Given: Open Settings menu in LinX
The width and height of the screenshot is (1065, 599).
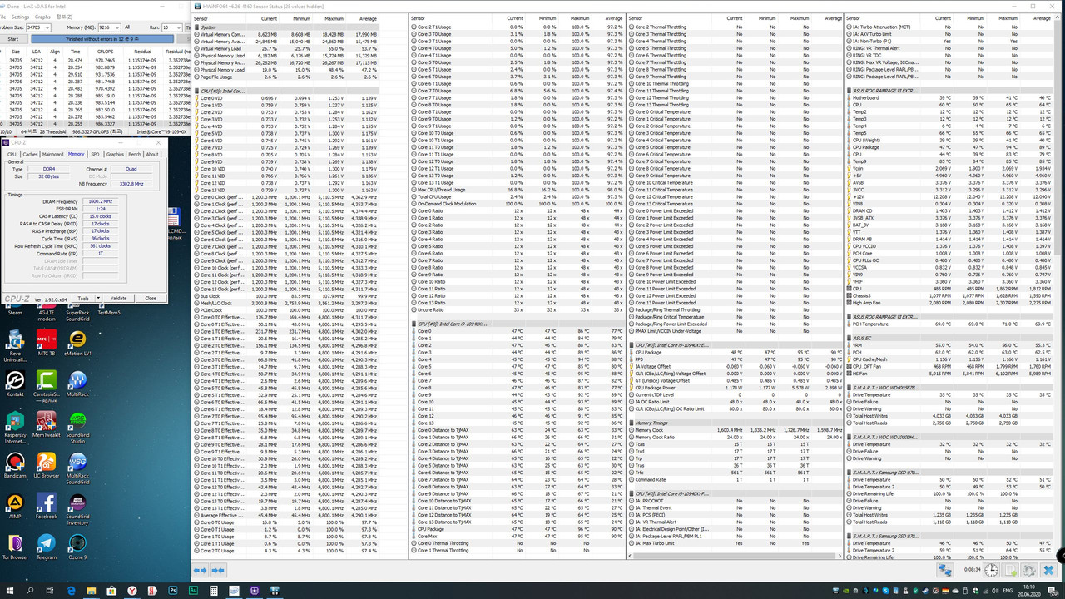Looking at the screenshot, I should tap(20, 17).
